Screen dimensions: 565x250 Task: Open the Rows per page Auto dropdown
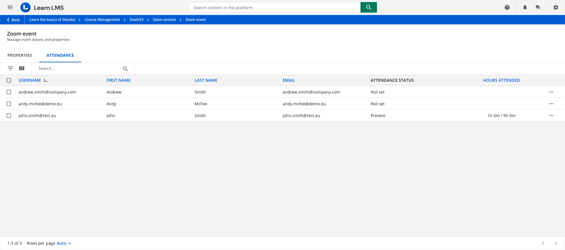(64, 243)
